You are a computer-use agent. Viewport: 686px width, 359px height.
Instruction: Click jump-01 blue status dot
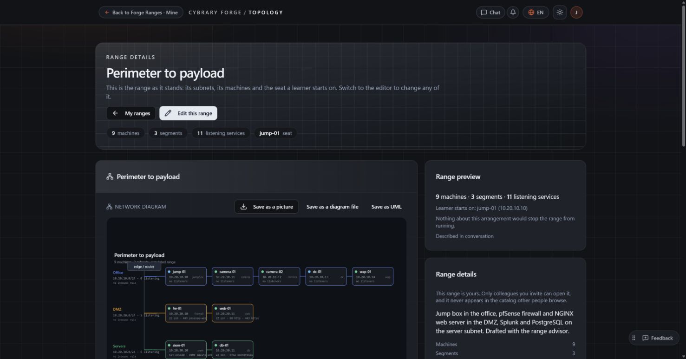pyautogui.click(x=169, y=272)
